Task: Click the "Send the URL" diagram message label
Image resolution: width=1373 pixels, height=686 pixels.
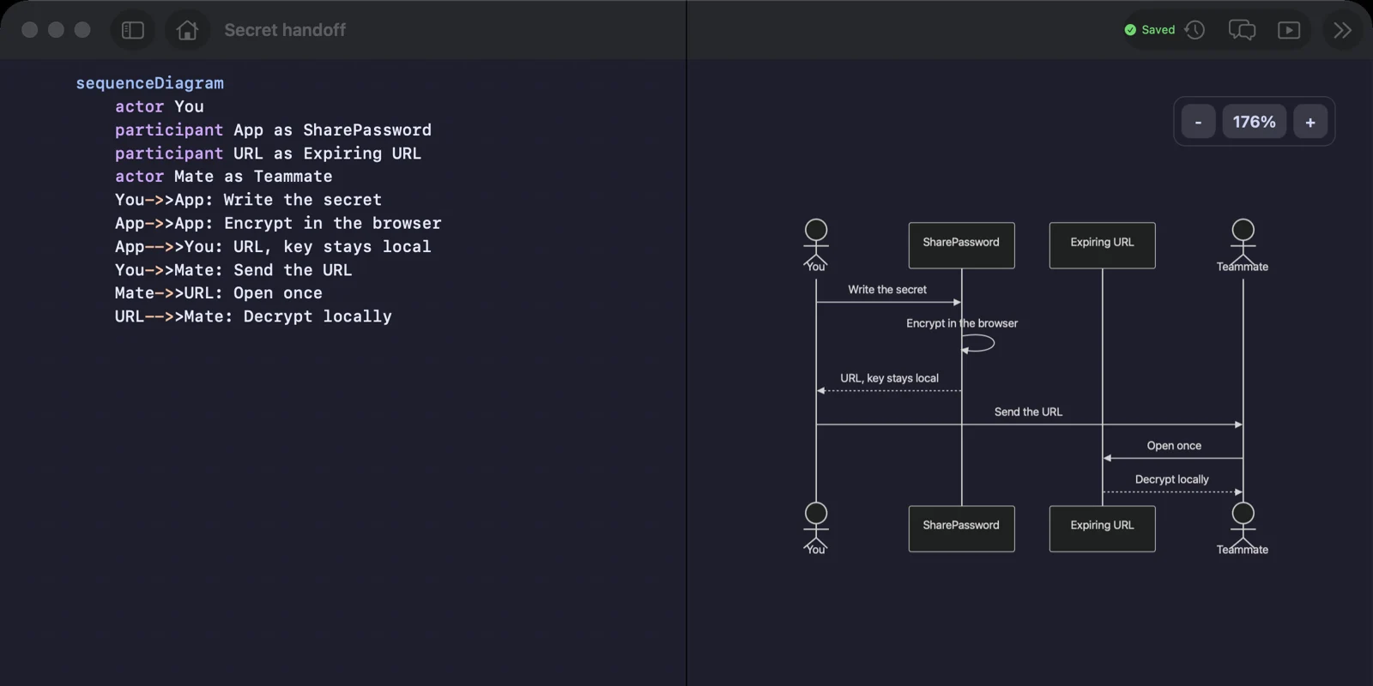Action: tap(1028, 412)
